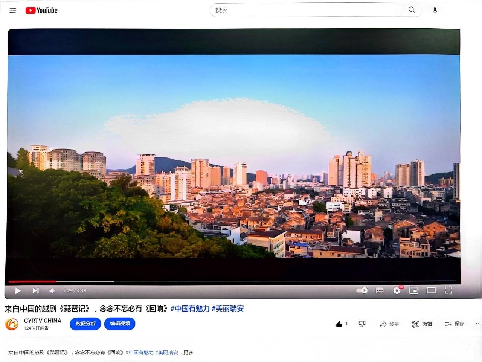Dislike the video with thumbs down
482x362 pixels.
[362, 324]
